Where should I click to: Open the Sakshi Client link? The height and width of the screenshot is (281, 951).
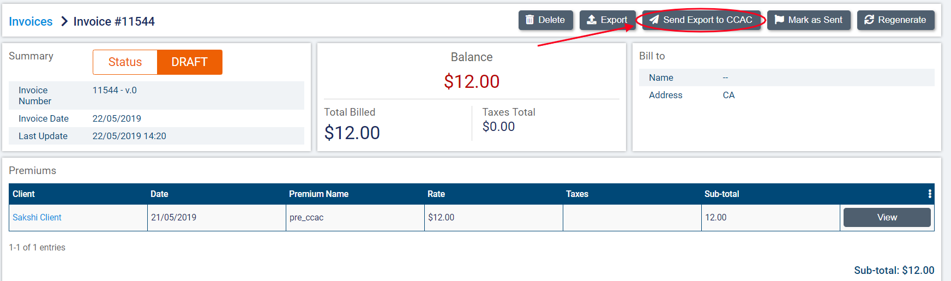point(37,217)
